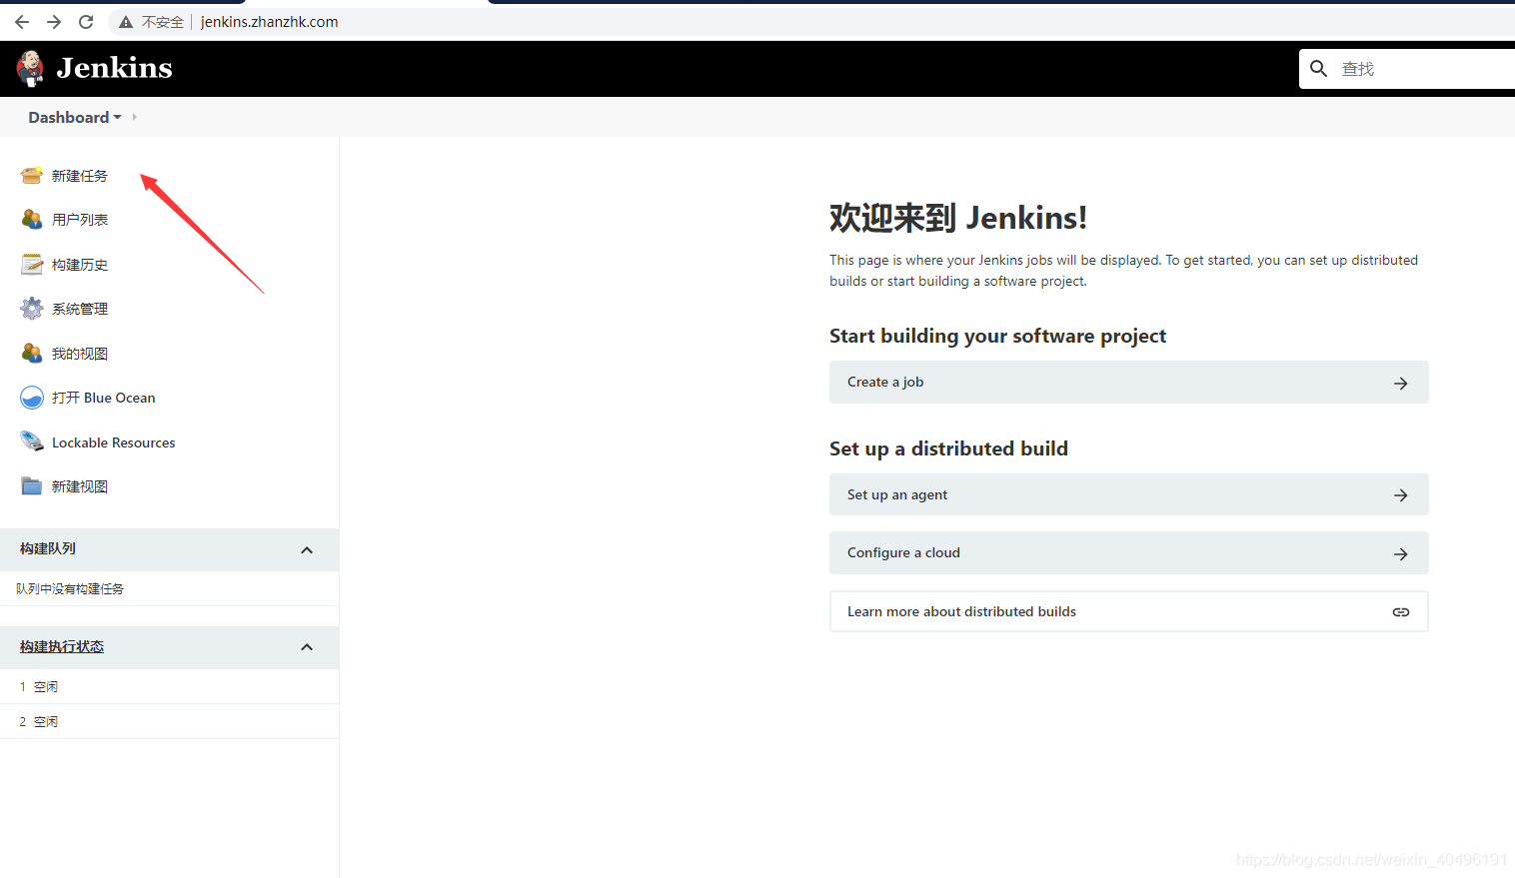Click the 新建视图 folder icon
Image resolution: width=1515 pixels, height=878 pixels.
pyautogui.click(x=32, y=486)
